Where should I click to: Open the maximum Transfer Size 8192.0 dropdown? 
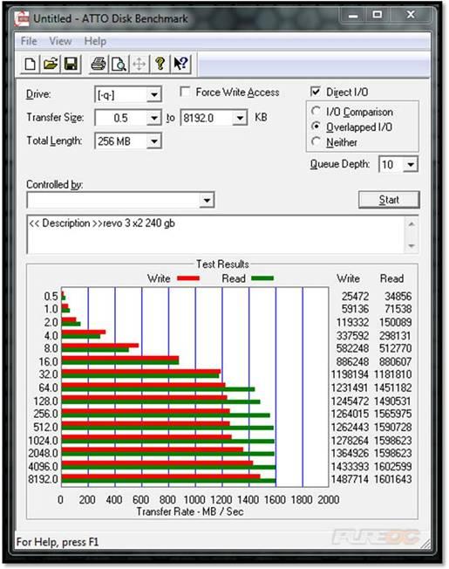[240, 119]
